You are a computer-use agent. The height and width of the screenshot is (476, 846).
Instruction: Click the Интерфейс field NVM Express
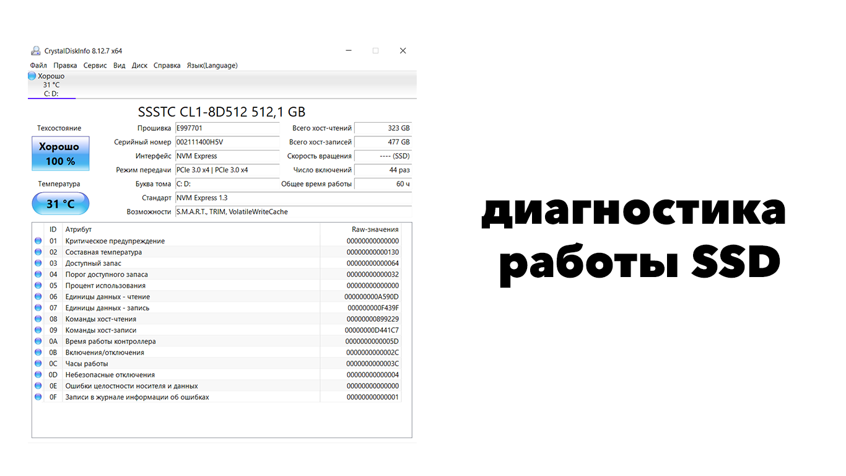227,156
